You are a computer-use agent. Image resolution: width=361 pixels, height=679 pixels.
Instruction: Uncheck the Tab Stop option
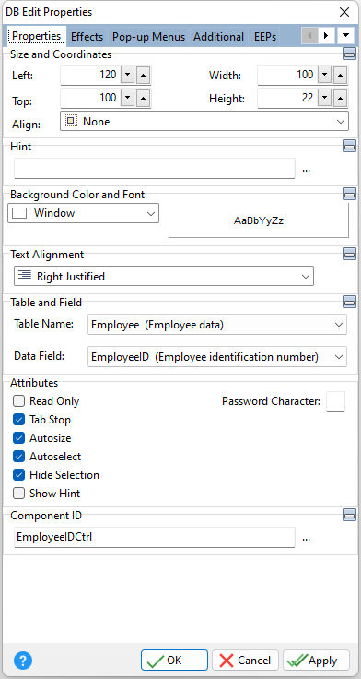click(18, 420)
